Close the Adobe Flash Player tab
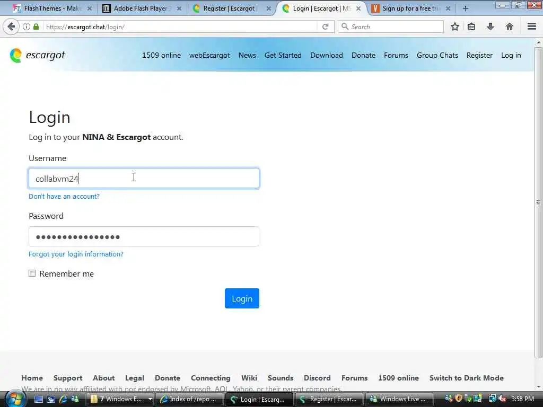This screenshot has height=407, width=543. point(179,8)
